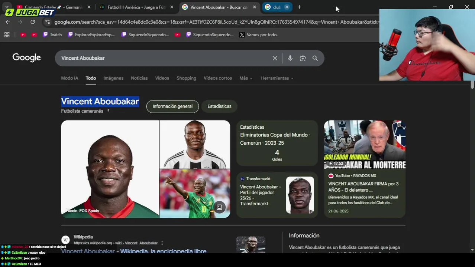Clear the search box text
Viewport: 475px width, 267px height.
coord(275,58)
